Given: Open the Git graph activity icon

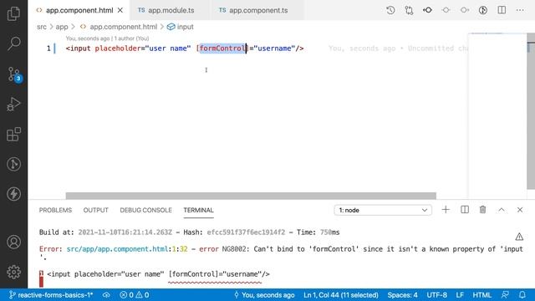Looking at the screenshot, I should click(x=13, y=164).
